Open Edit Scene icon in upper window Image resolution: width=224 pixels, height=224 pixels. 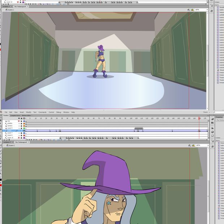[189, 10]
